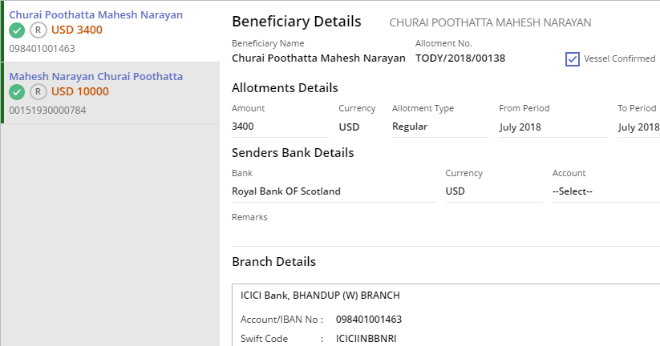This screenshot has height=346, width=660.
Task: Click the R badge next to USD 3400
Action: tap(38, 30)
